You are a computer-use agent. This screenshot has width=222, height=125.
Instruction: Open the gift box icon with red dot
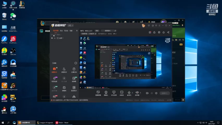(x=150, y=32)
